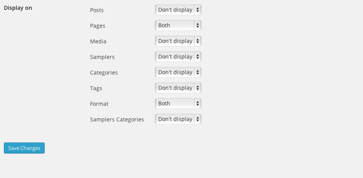Click the Media row label
This screenshot has width=363, height=178.
click(98, 41)
